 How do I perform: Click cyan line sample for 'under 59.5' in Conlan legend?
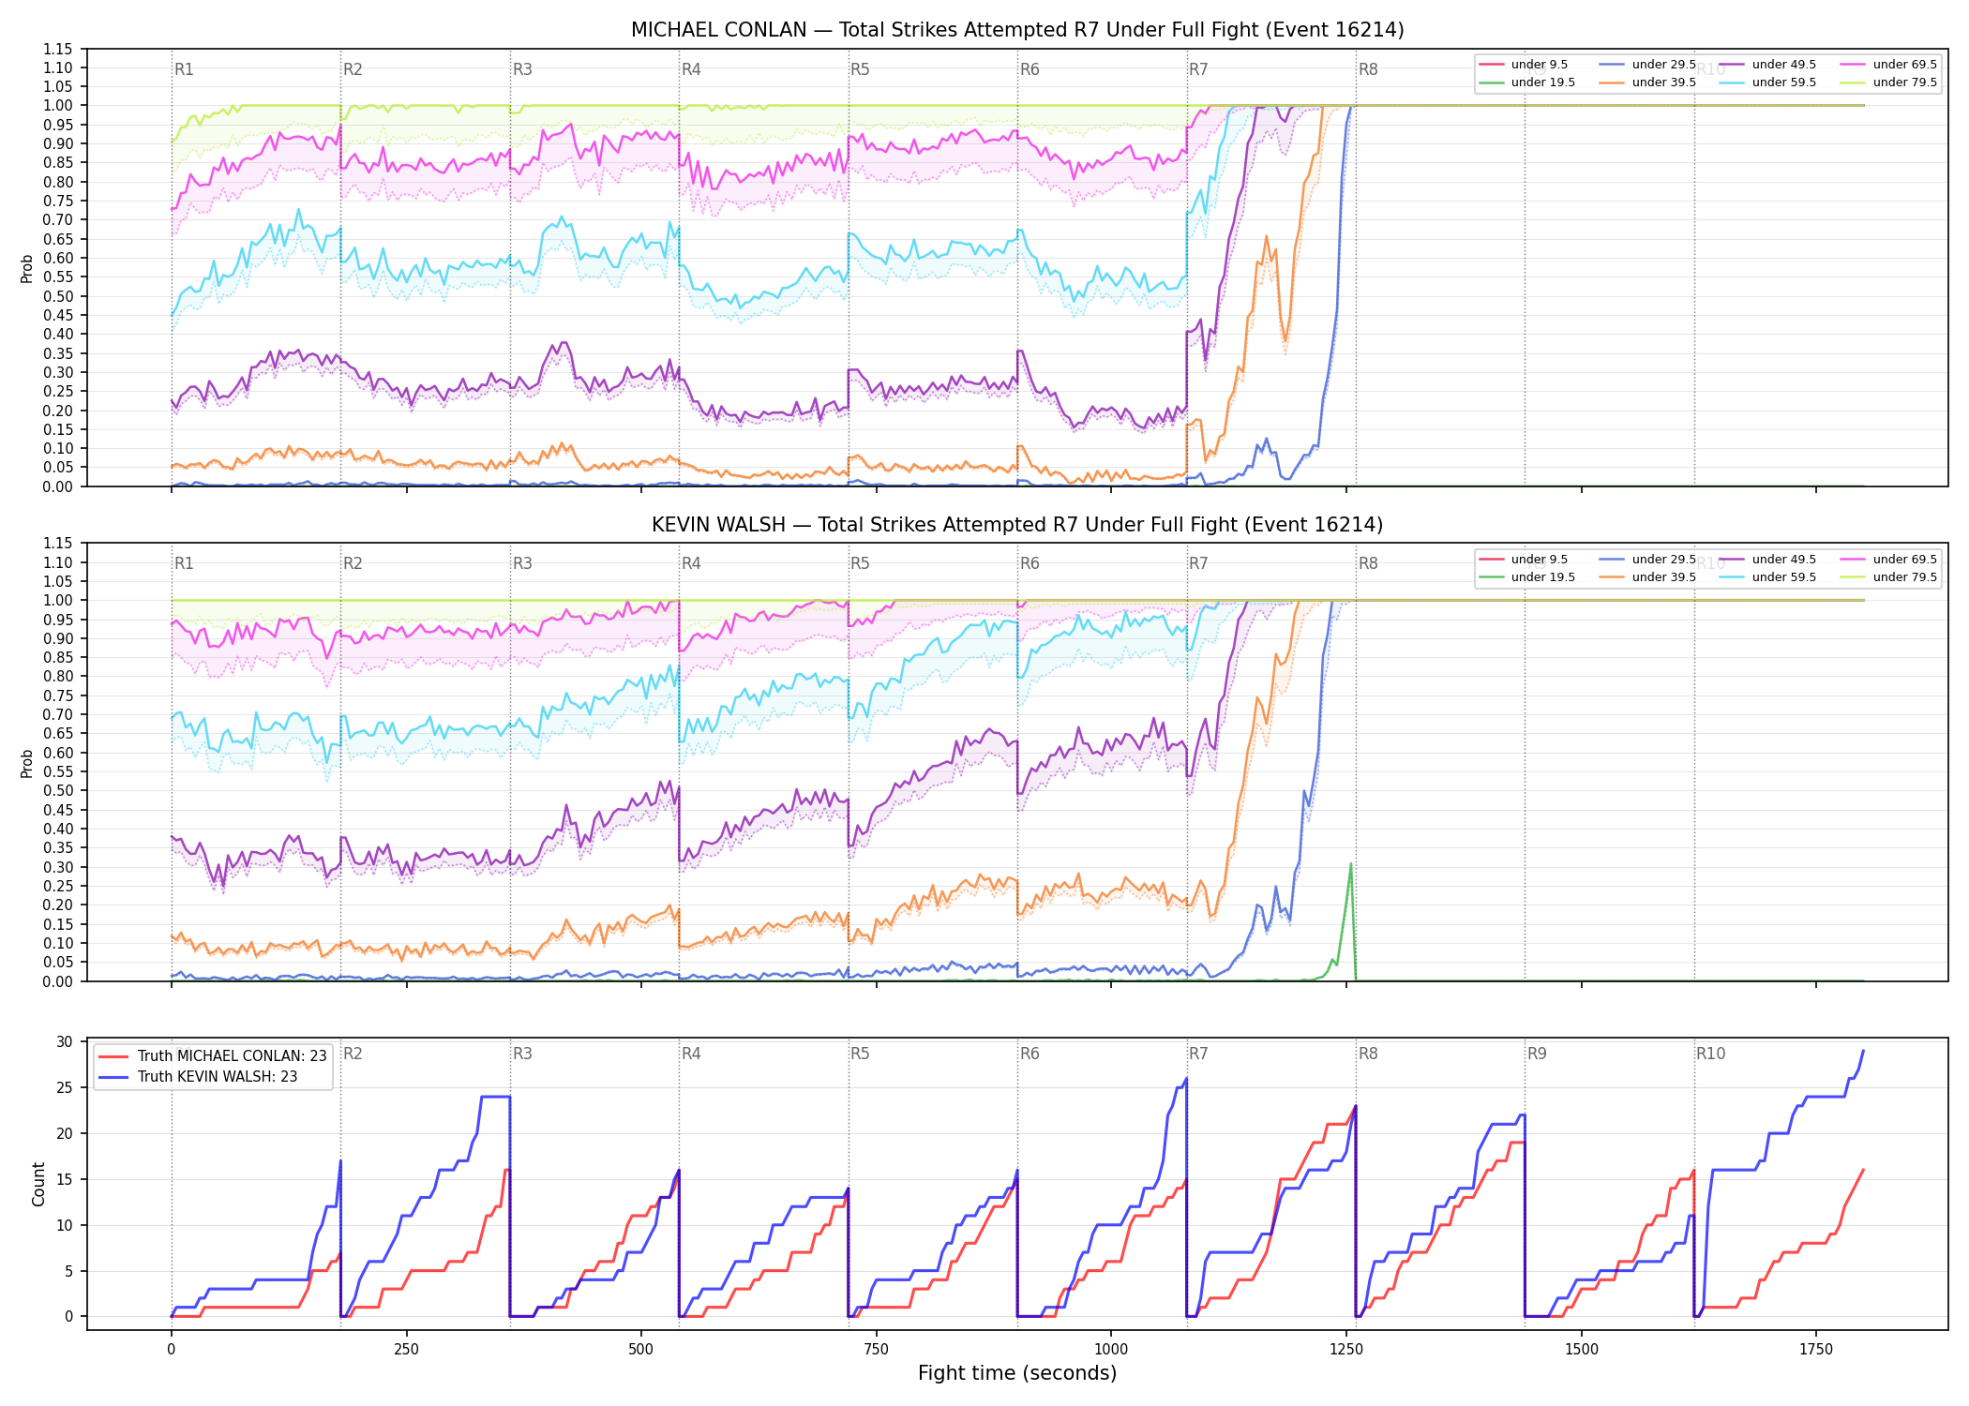tap(1733, 82)
